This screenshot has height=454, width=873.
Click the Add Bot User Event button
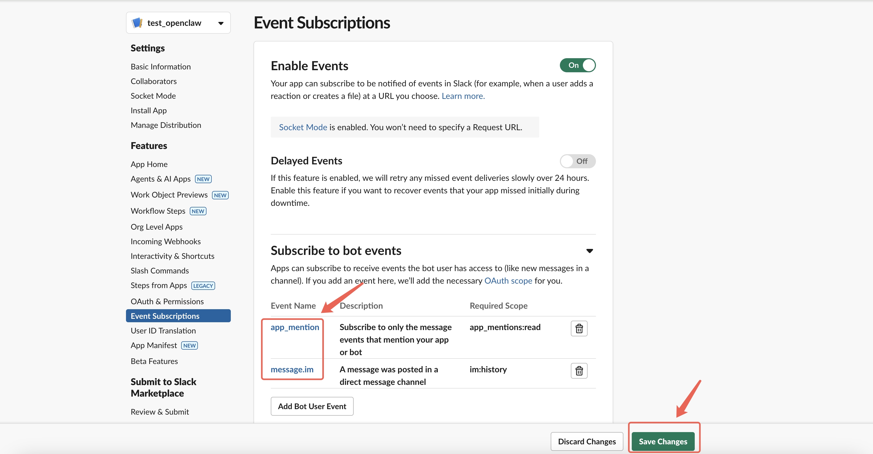(312, 406)
